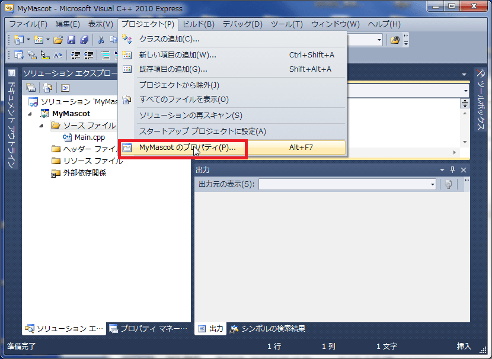The width and height of the screenshot is (492, 359).
Task: Click the Save All multi-disk icon
Action: (84, 40)
